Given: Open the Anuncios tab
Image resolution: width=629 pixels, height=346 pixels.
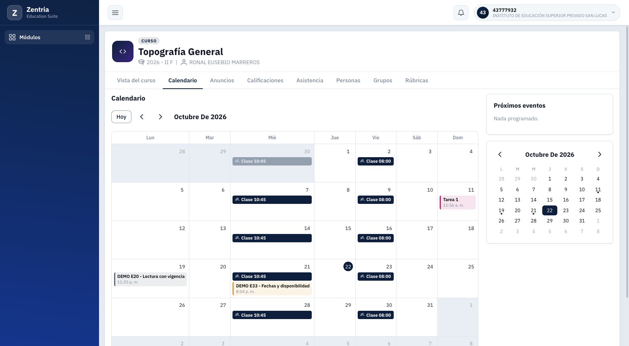Looking at the screenshot, I should (222, 80).
